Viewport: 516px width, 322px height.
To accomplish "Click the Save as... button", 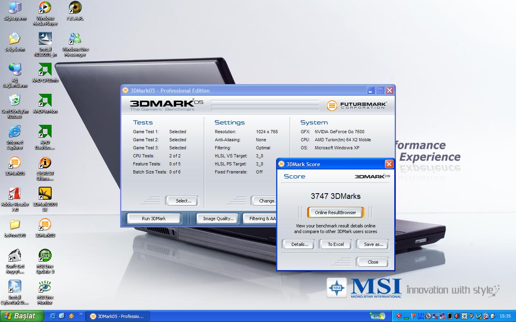I will click(373, 244).
